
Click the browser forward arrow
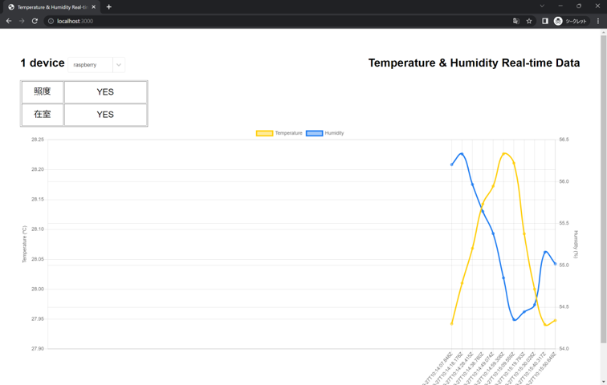coord(22,21)
